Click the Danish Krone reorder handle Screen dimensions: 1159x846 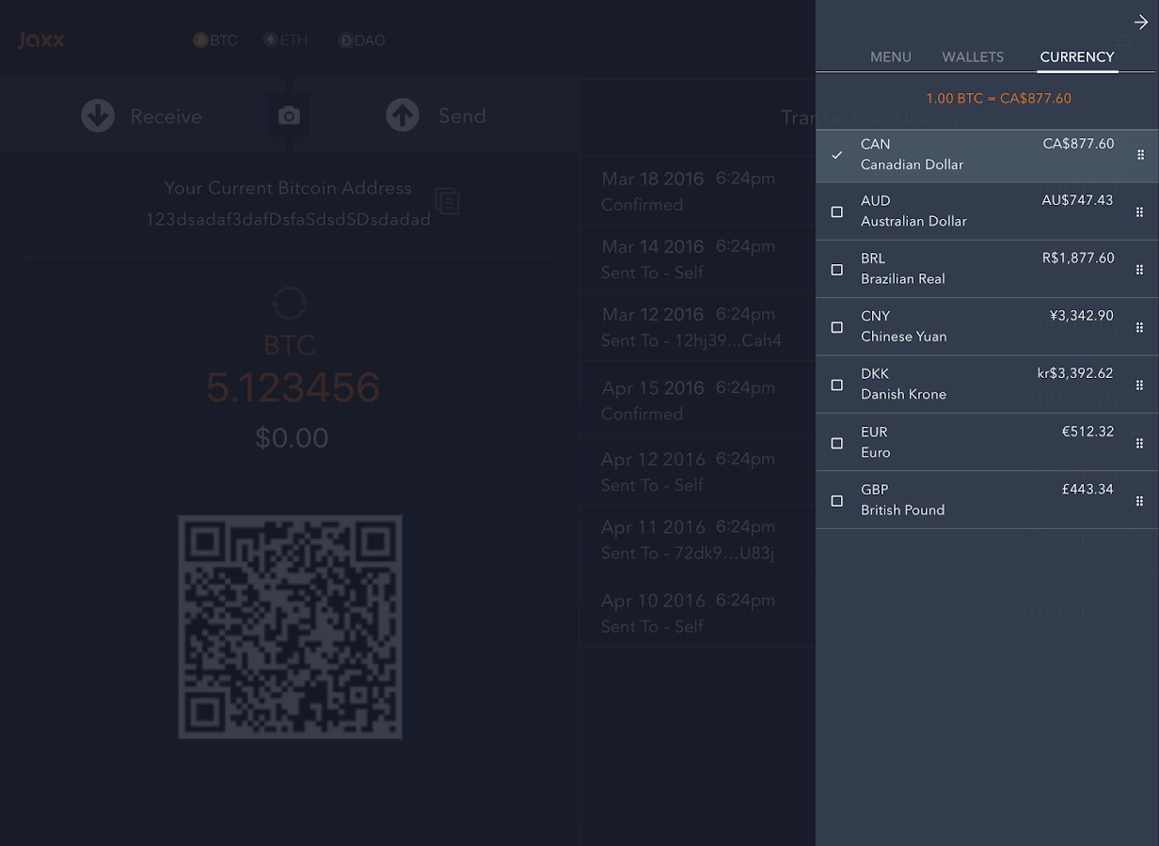tap(1140, 385)
